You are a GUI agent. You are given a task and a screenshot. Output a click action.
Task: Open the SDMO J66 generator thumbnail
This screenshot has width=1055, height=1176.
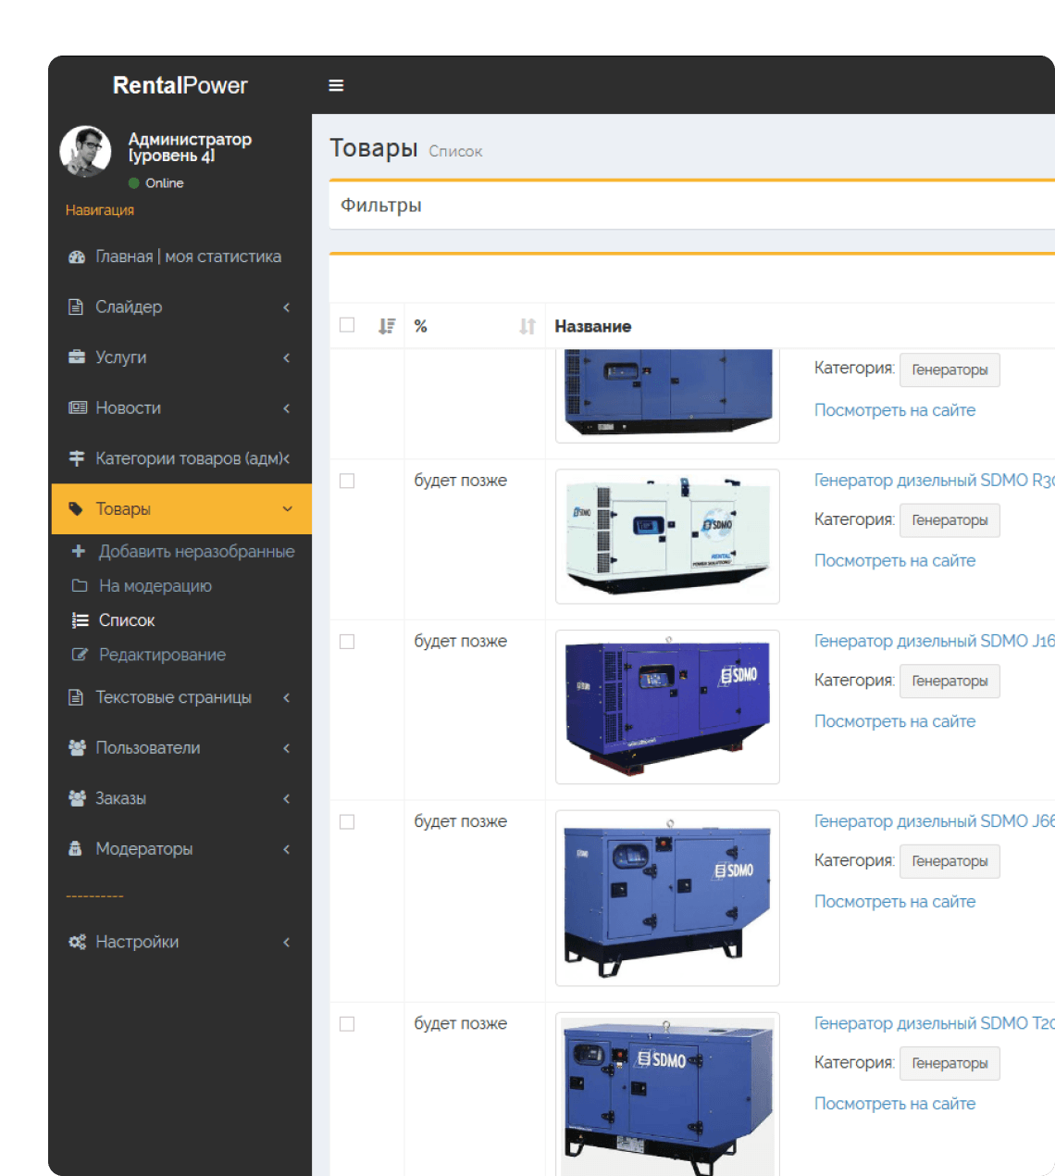tap(667, 898)
